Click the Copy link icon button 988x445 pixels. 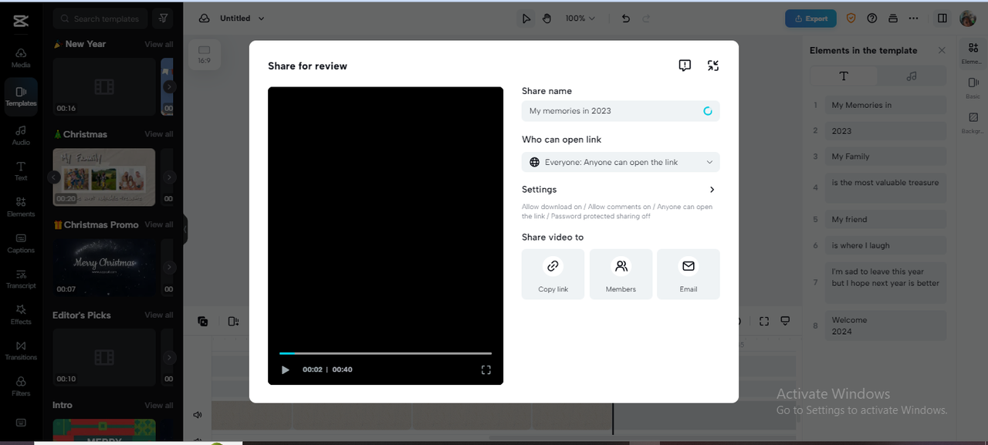pos(553,274)
